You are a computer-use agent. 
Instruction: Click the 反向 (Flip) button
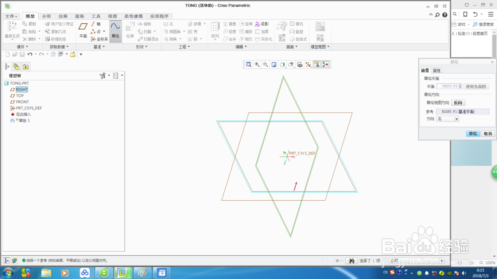click(x=458, y=103)
